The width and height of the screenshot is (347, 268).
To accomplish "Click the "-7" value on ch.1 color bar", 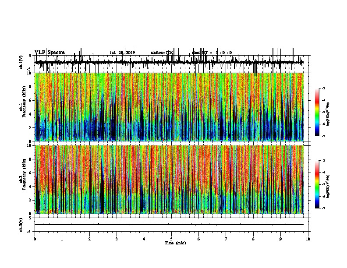I will (323, 136).
